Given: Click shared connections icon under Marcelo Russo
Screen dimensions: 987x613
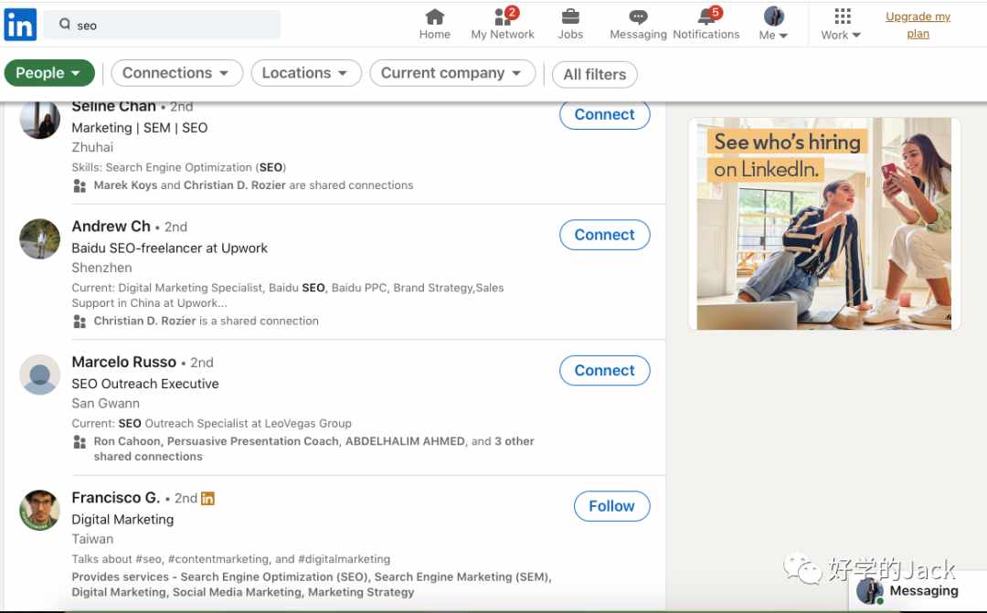Looking at the screenshot, I should pyautogui.click(x=80, y=442).
